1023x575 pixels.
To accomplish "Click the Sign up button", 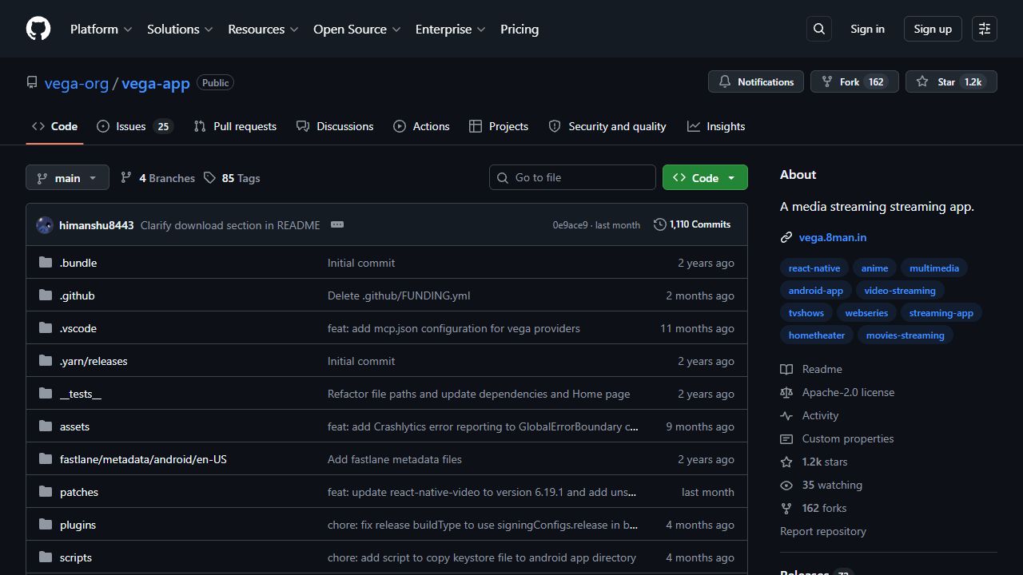I will pos(933,29).
